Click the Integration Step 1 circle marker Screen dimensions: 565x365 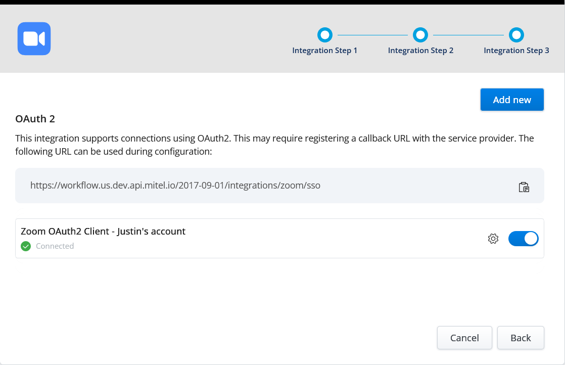pyautogui.click(x=324, y=35)
